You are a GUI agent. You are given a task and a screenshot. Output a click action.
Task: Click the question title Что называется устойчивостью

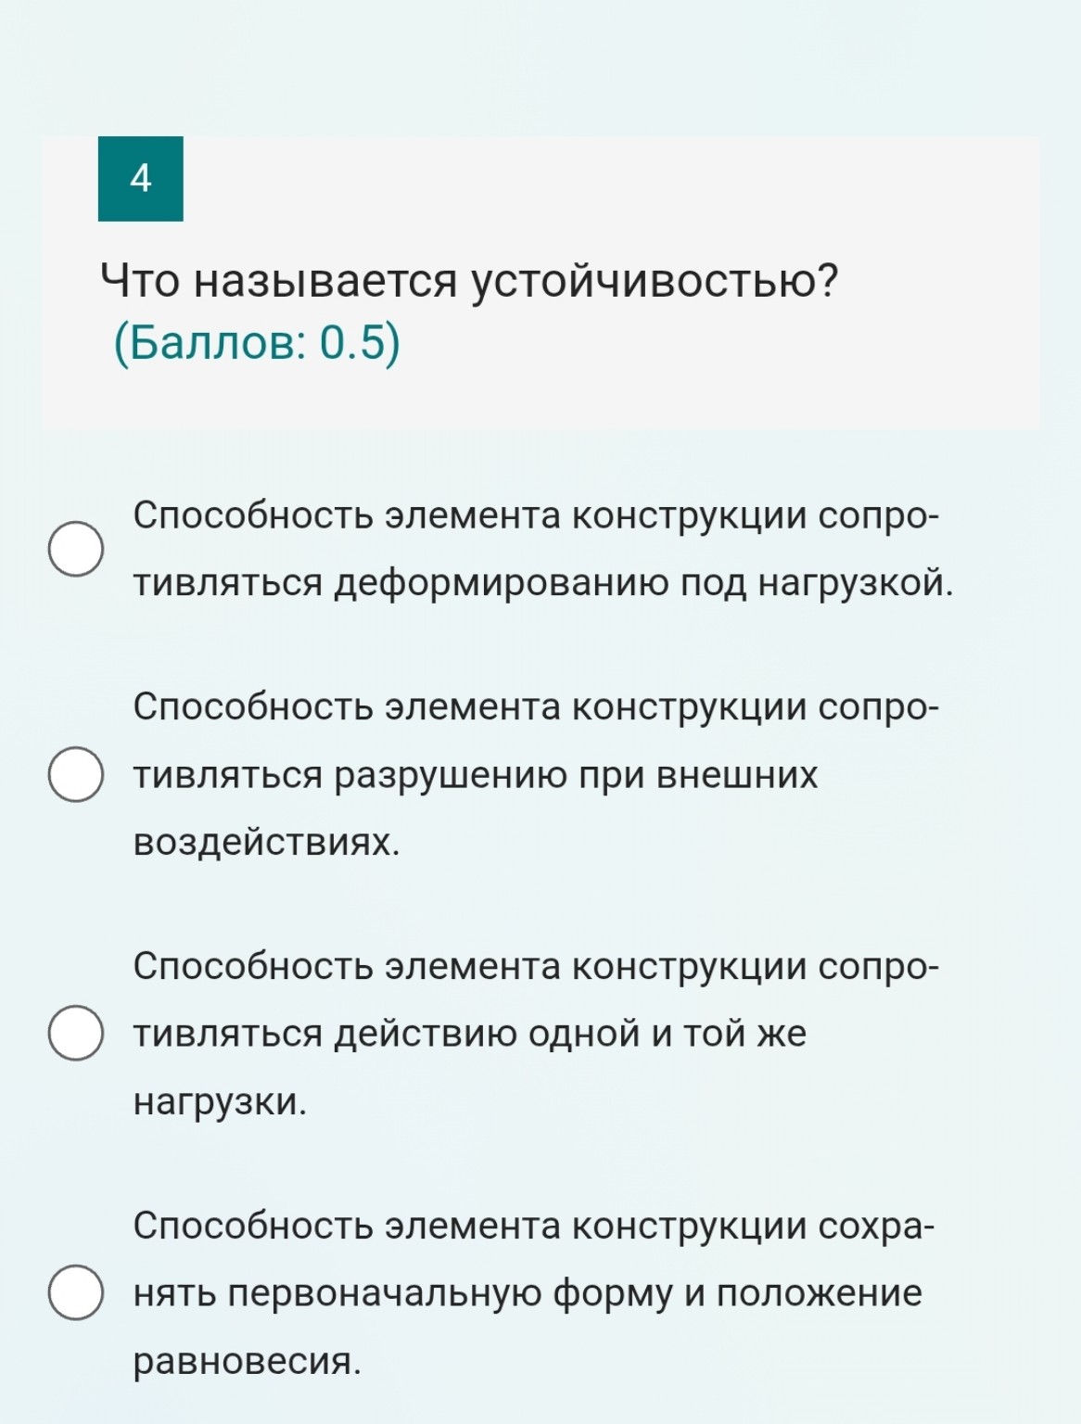click(x=468, y=277)
